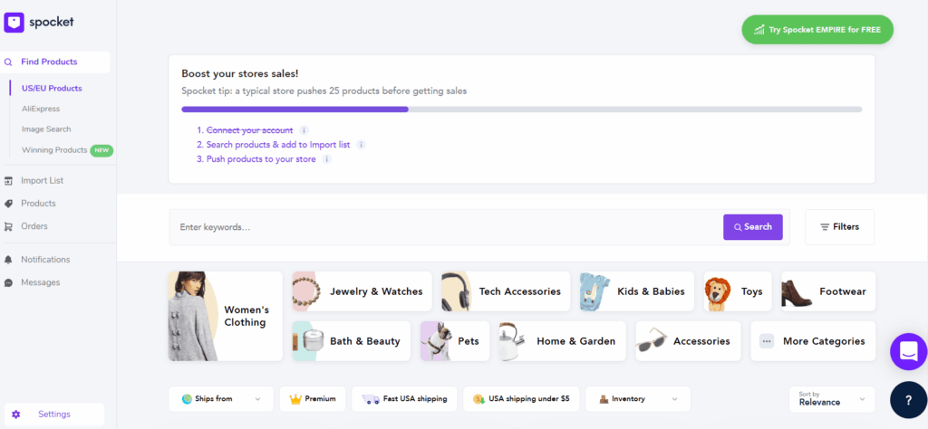Click the Notifications bell icon
Viewport: 928px width, 429px height.
[x=8, y=260]
